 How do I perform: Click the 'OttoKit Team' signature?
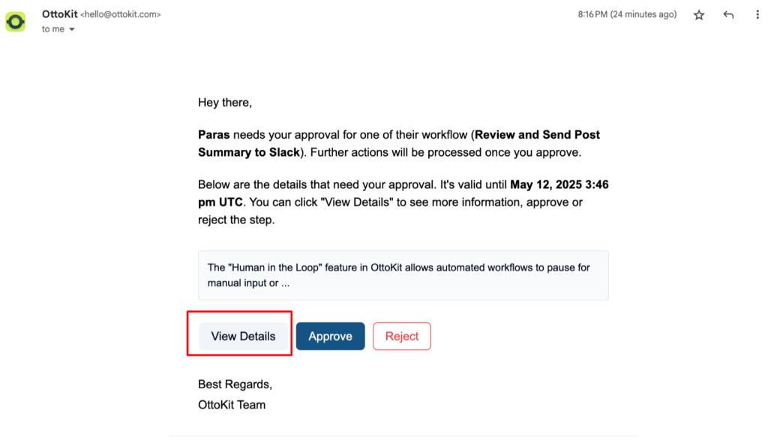232,405
